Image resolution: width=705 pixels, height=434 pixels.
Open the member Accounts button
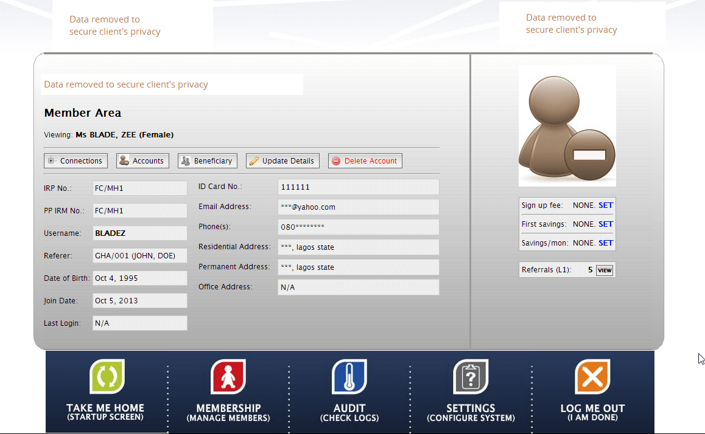pos(142,161)
